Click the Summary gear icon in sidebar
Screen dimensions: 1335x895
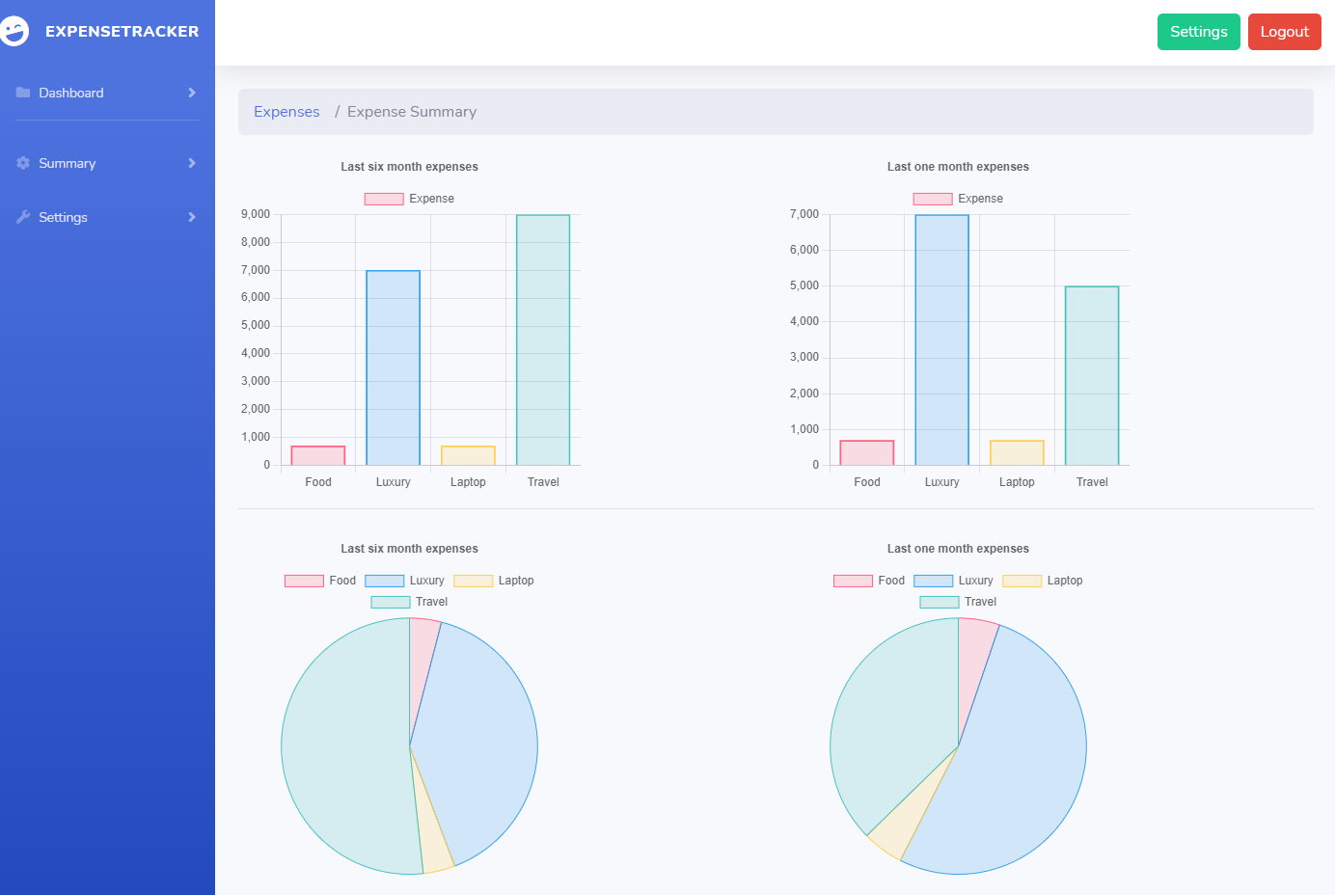click(23, 163)
